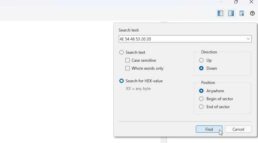258x143 pixels.
Task: Choose End of sector position
Action: click(201, 107)
